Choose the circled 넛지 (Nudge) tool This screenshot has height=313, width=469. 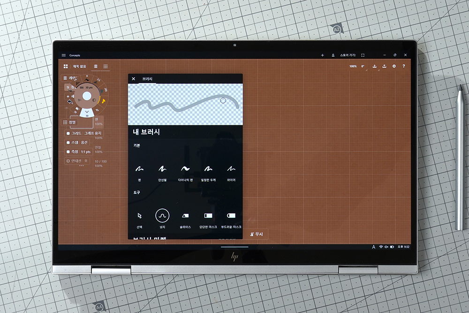[162, 216]
